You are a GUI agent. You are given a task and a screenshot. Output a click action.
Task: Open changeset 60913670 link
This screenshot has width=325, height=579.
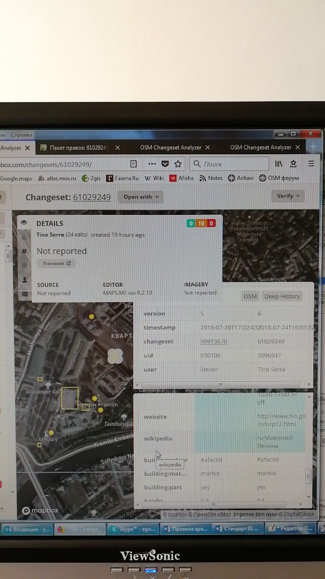214,342
